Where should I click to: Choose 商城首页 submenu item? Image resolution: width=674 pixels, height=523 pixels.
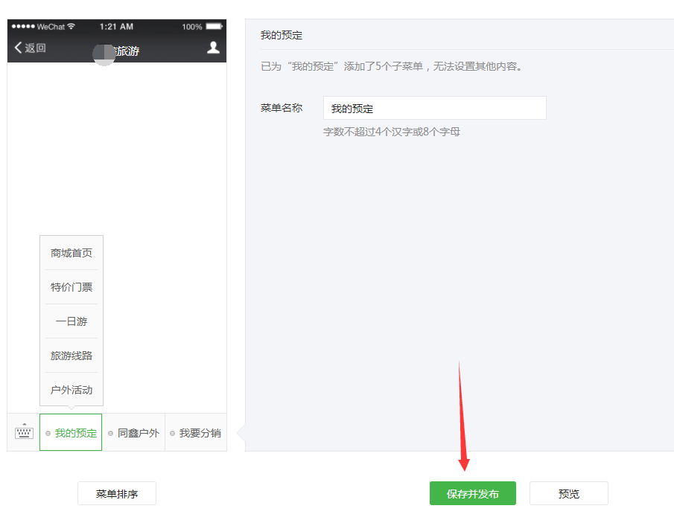(x=71, y=253)
